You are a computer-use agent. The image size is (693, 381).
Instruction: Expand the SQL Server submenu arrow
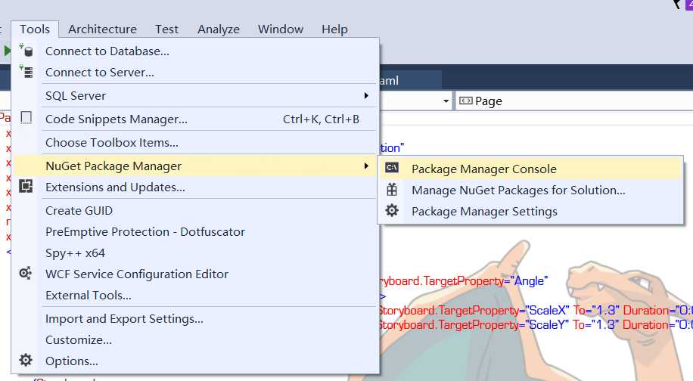click(366, 95)
